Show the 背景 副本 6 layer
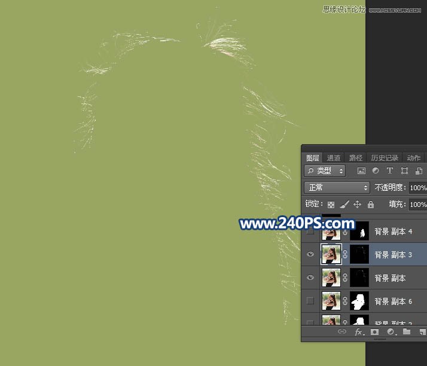Image resolution: width=427 pixels, height=366 pixels. (x=310, y=301)
